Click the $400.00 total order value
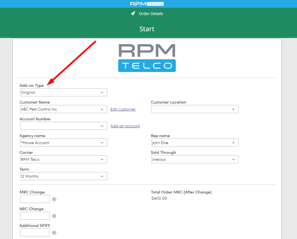 click(159, 198)
